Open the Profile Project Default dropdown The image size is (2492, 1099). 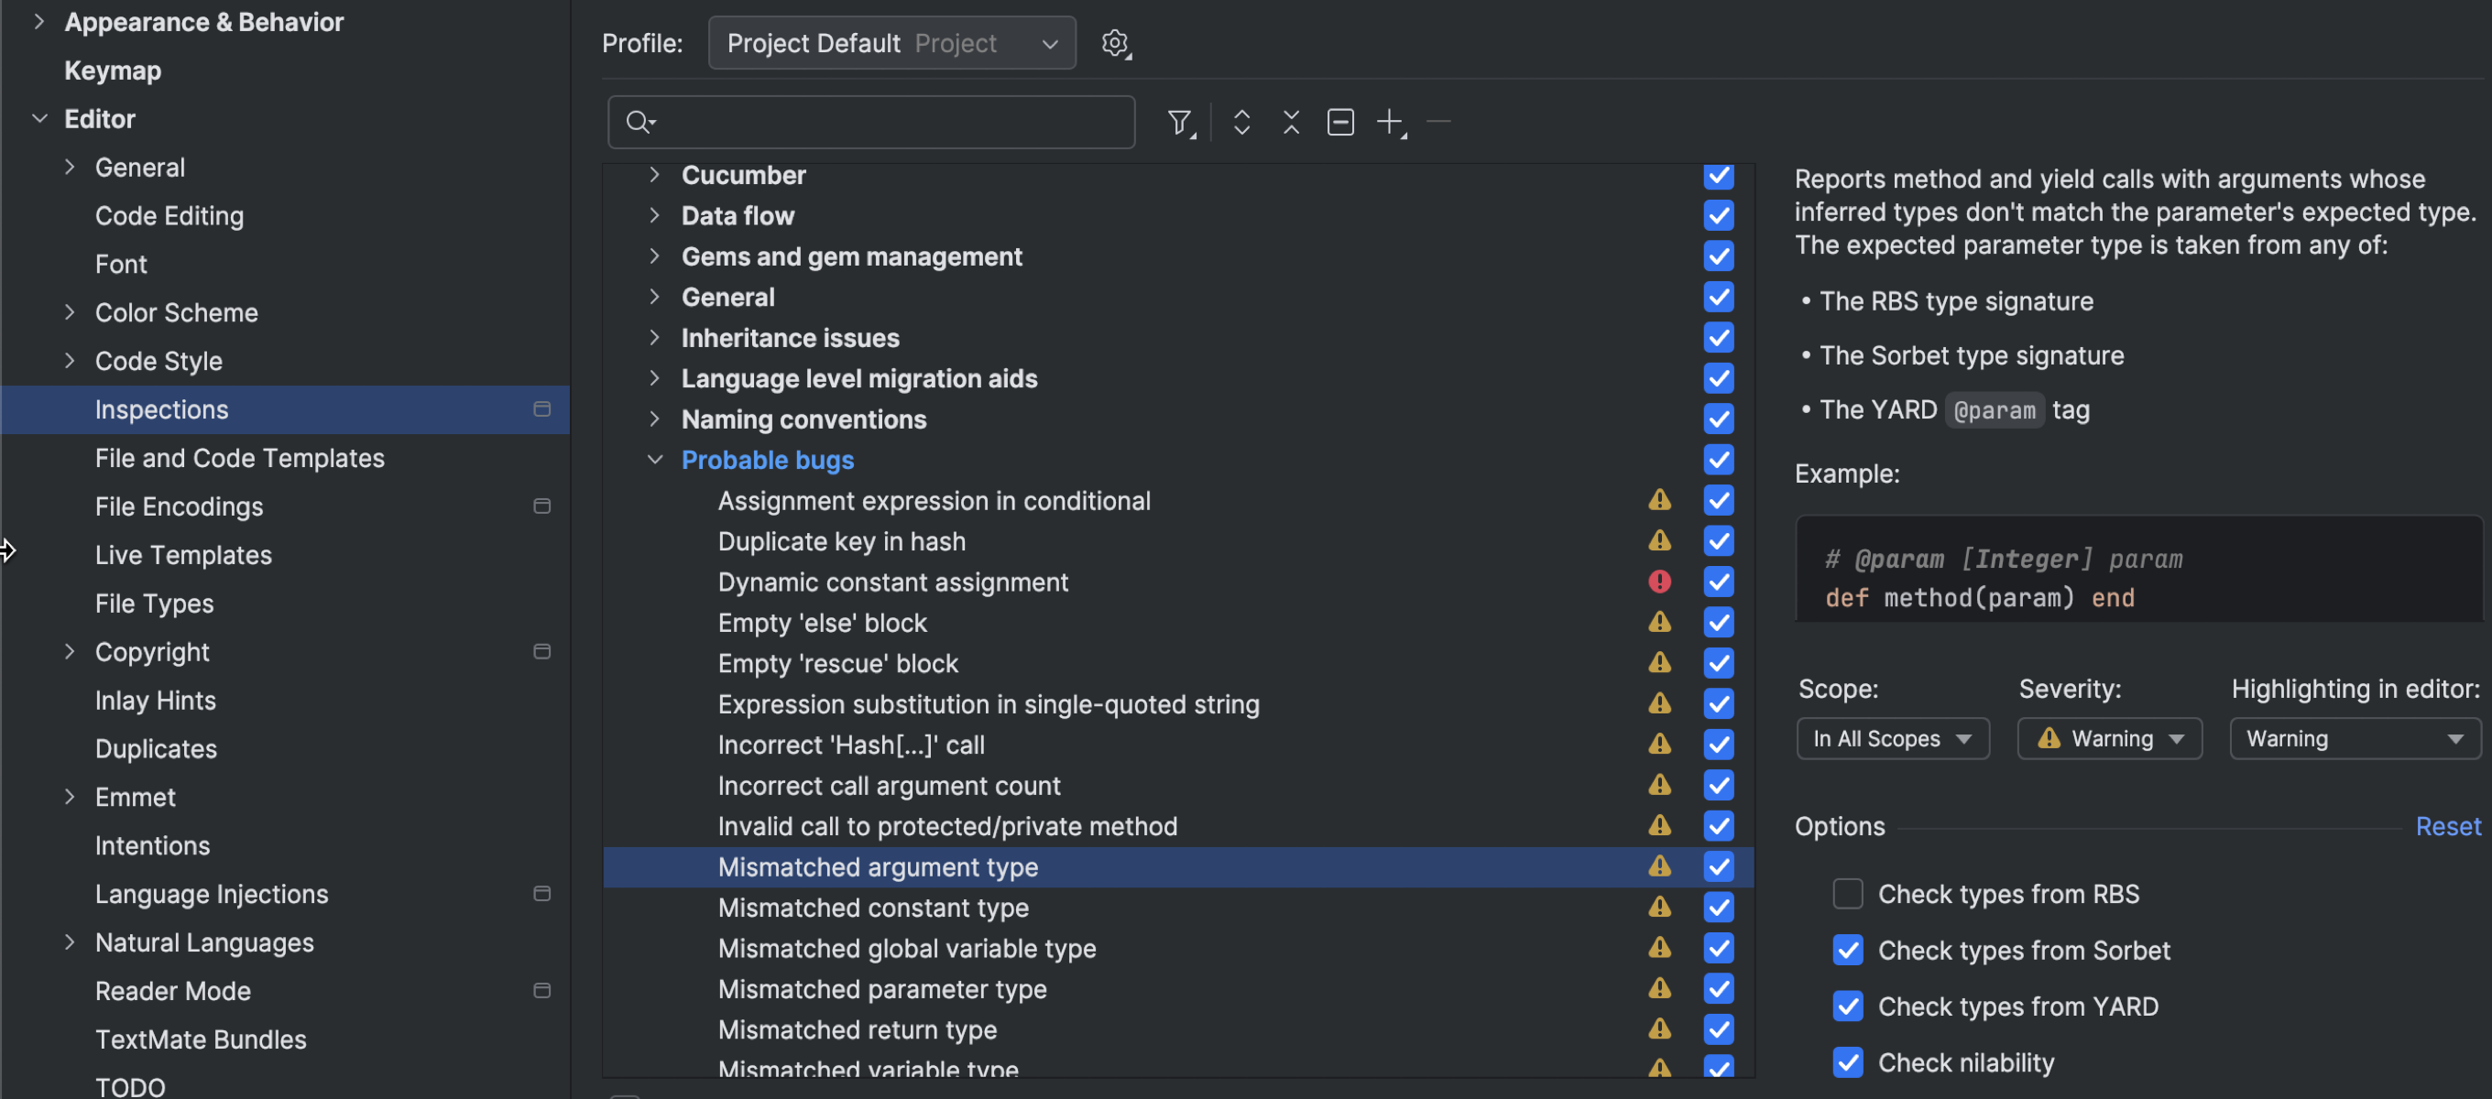tap(891, 42)
